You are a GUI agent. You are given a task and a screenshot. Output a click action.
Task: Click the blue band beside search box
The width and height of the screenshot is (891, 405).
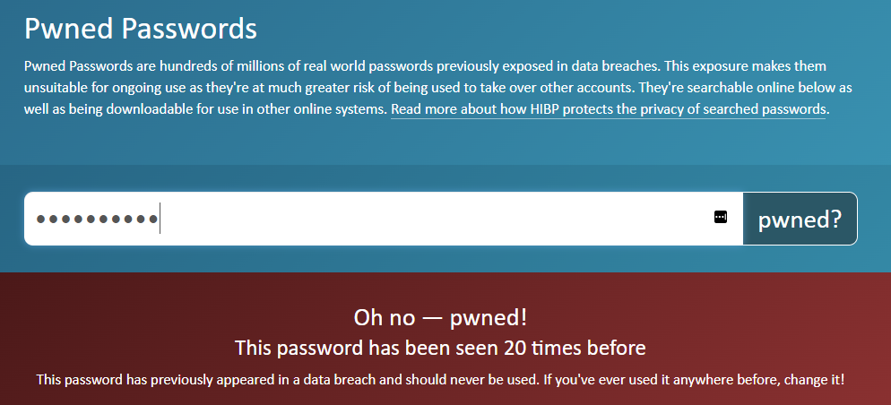coord(874,220)
